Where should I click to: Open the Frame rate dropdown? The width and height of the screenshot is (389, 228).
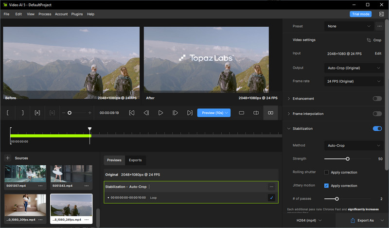pyautogui.click(x=354, y=81)
